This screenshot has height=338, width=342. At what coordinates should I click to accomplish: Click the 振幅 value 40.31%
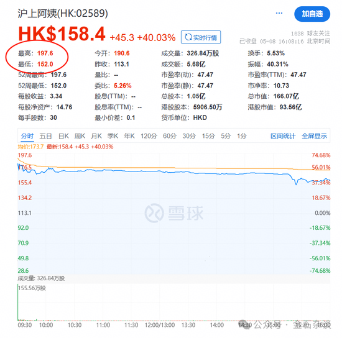tap(277, 64)
